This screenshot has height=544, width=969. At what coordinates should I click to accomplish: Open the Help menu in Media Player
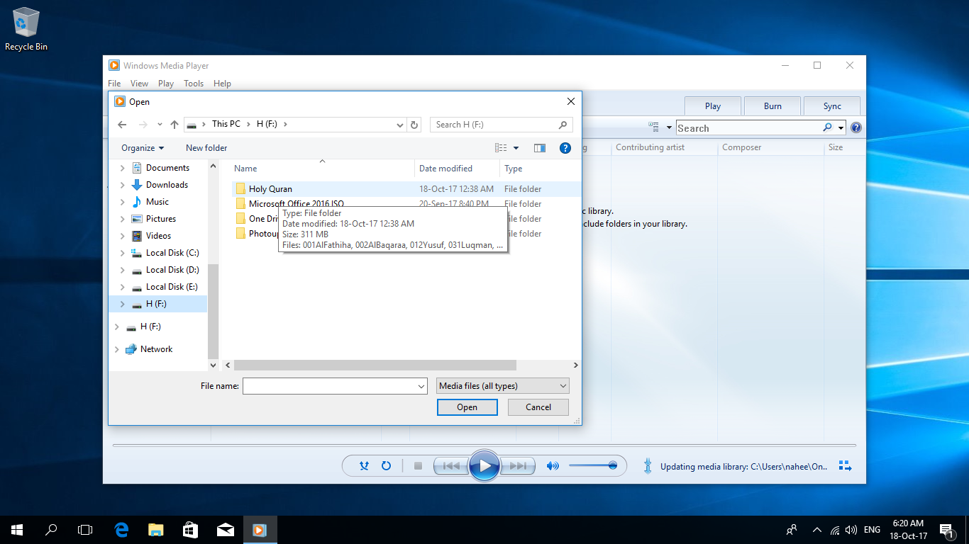[x=222, y=84]
